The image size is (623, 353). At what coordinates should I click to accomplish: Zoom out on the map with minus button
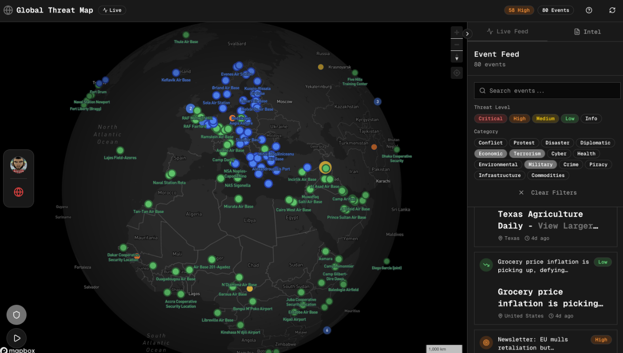coord(457,45)
